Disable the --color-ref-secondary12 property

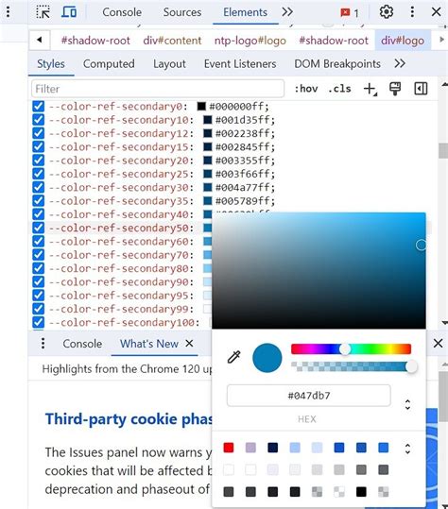point(39,133)
